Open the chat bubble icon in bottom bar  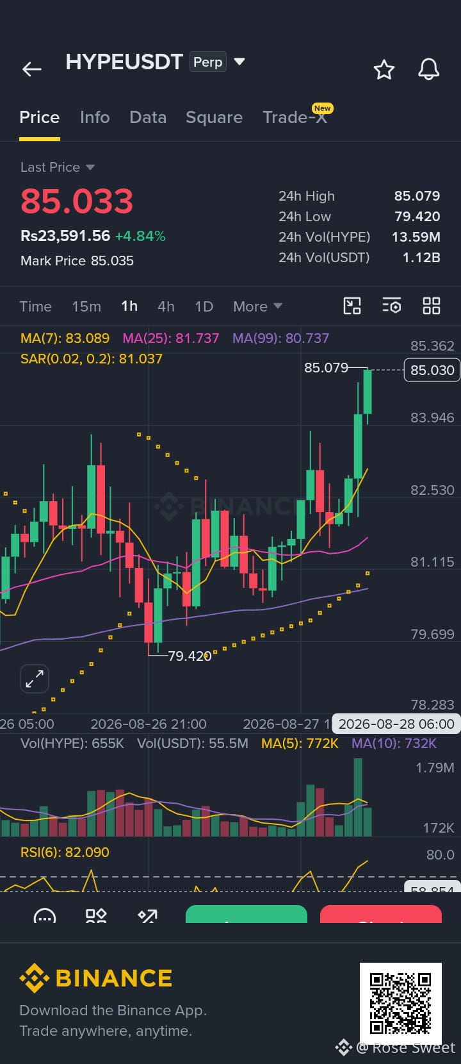(x=44, y=916)
